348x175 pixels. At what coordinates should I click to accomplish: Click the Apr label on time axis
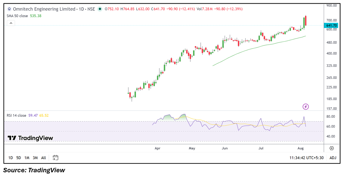pyautogui.click(x=157, y=148)
